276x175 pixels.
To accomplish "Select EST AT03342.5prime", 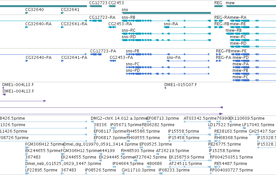I will tap(200, 118).
